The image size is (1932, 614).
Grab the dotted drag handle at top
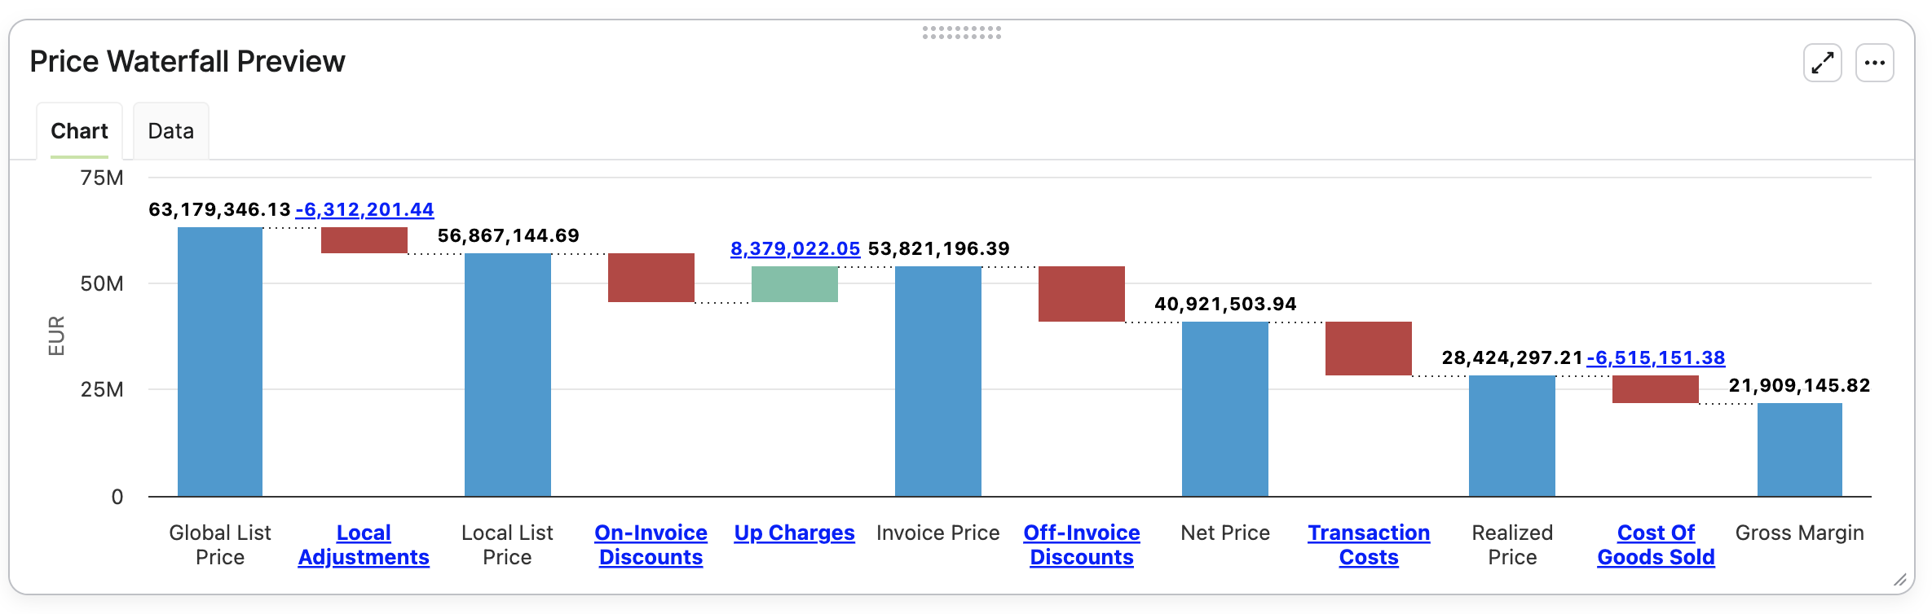tap(962, 33)
